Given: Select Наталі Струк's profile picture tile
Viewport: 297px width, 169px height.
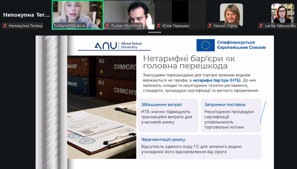Looking at the screenshot, I should click(x=231, y=13).
